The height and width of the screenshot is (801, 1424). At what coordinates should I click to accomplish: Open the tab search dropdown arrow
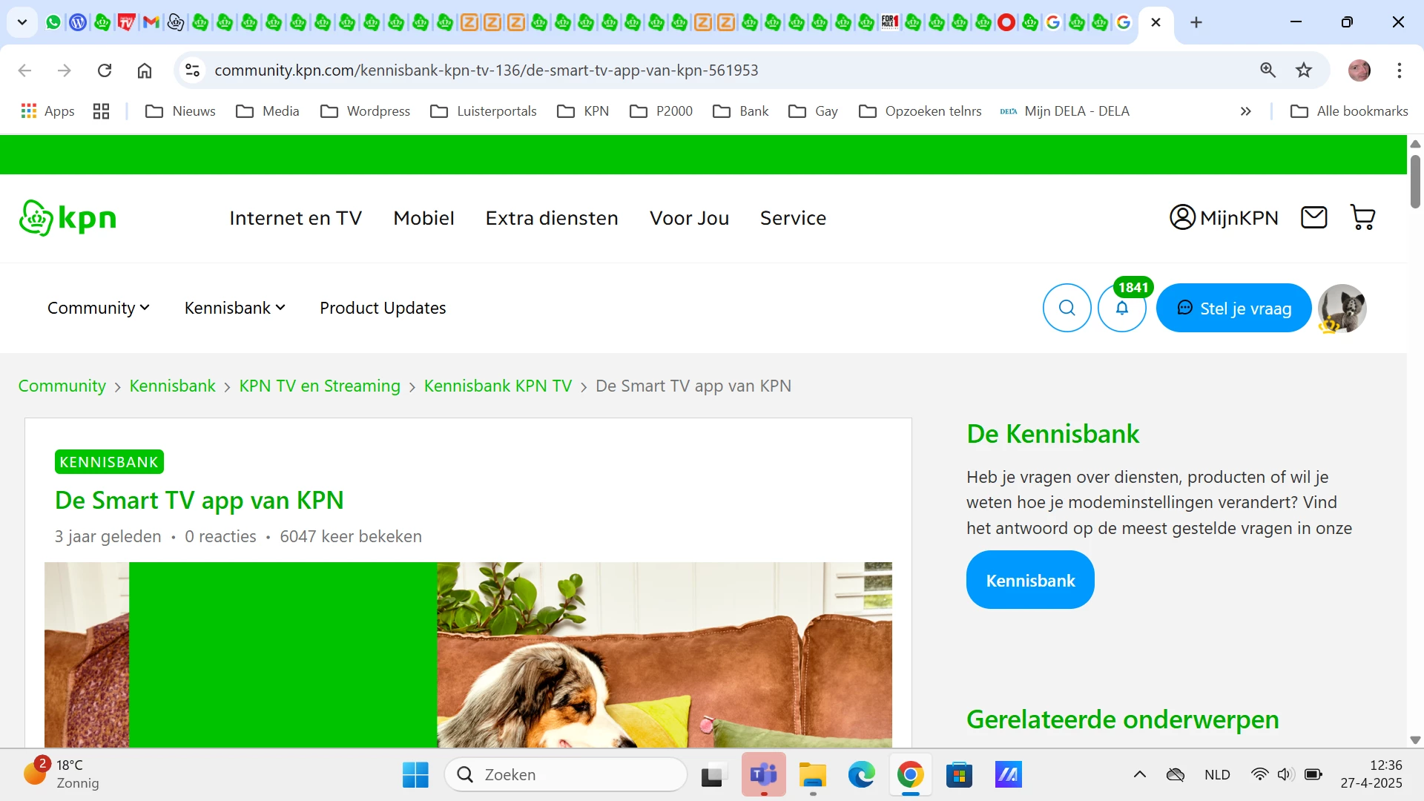coord(22,22)
